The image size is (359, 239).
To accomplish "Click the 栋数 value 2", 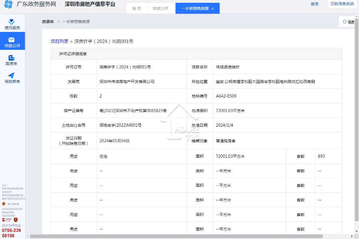I will 101,96.
